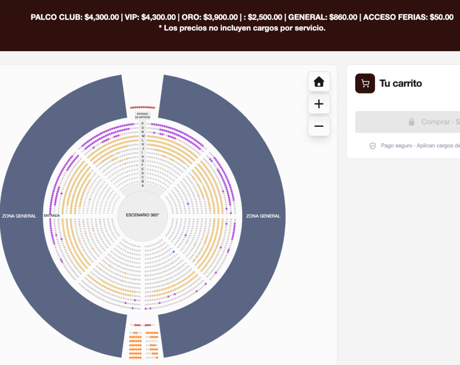Click the ENTRADA DE ARTISTAS label

tap(142, 116)
